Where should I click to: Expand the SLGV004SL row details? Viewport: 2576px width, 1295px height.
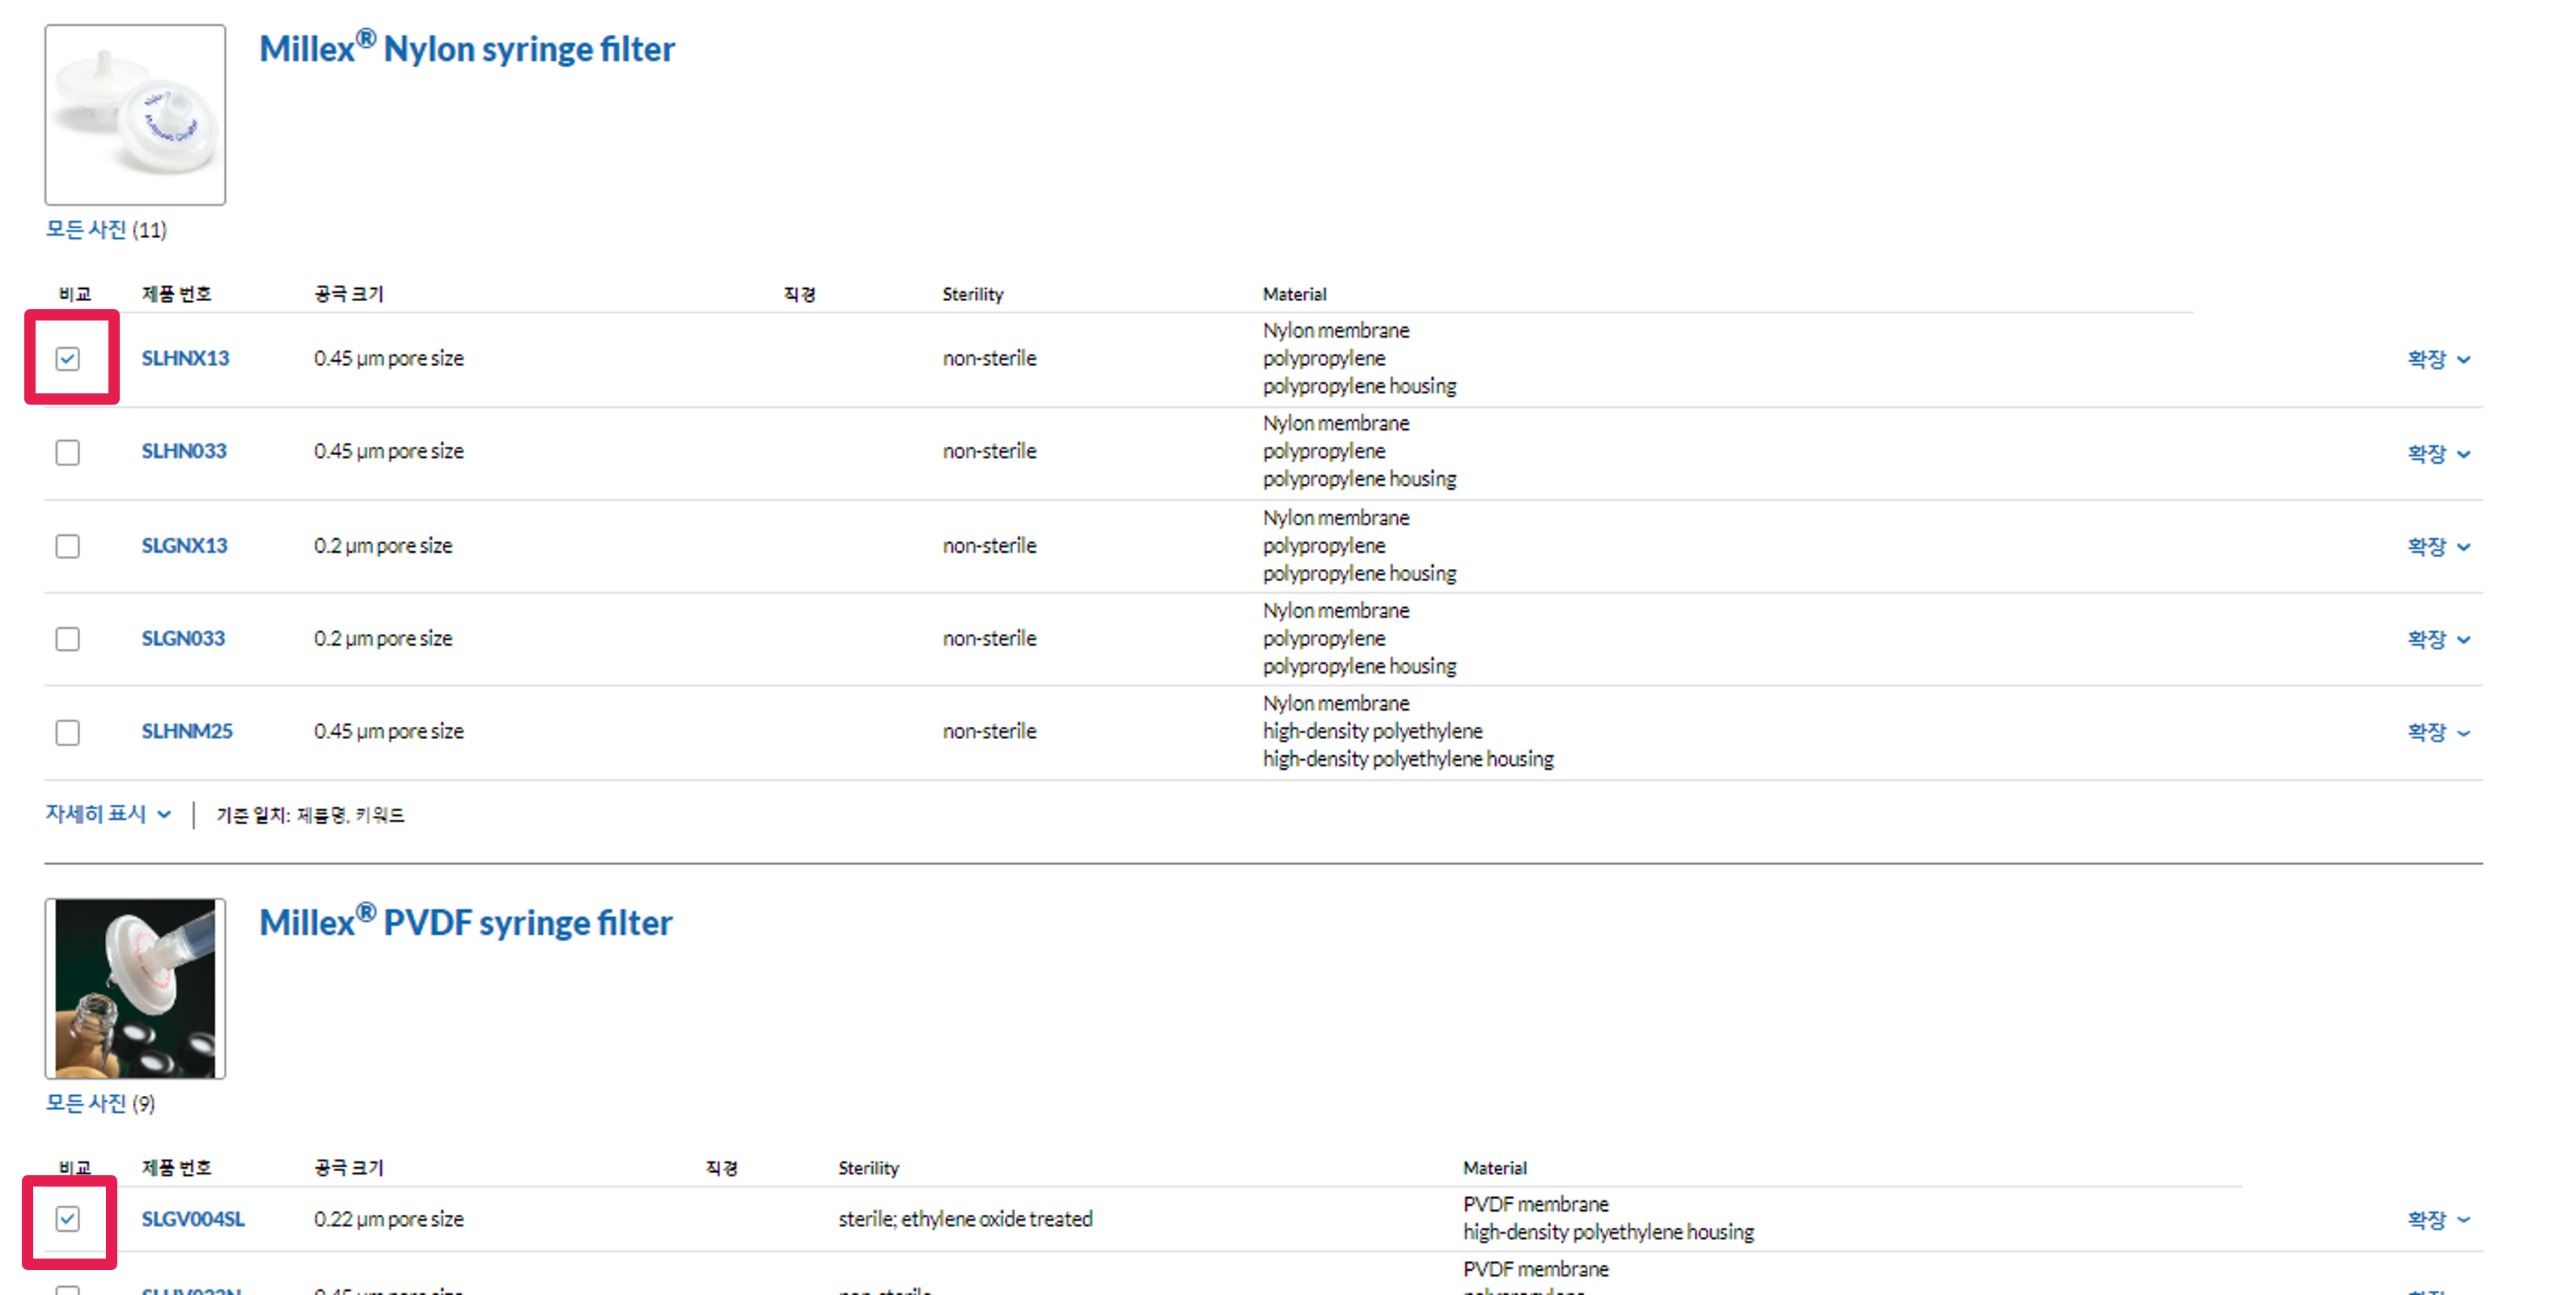click(2438, 1220)
